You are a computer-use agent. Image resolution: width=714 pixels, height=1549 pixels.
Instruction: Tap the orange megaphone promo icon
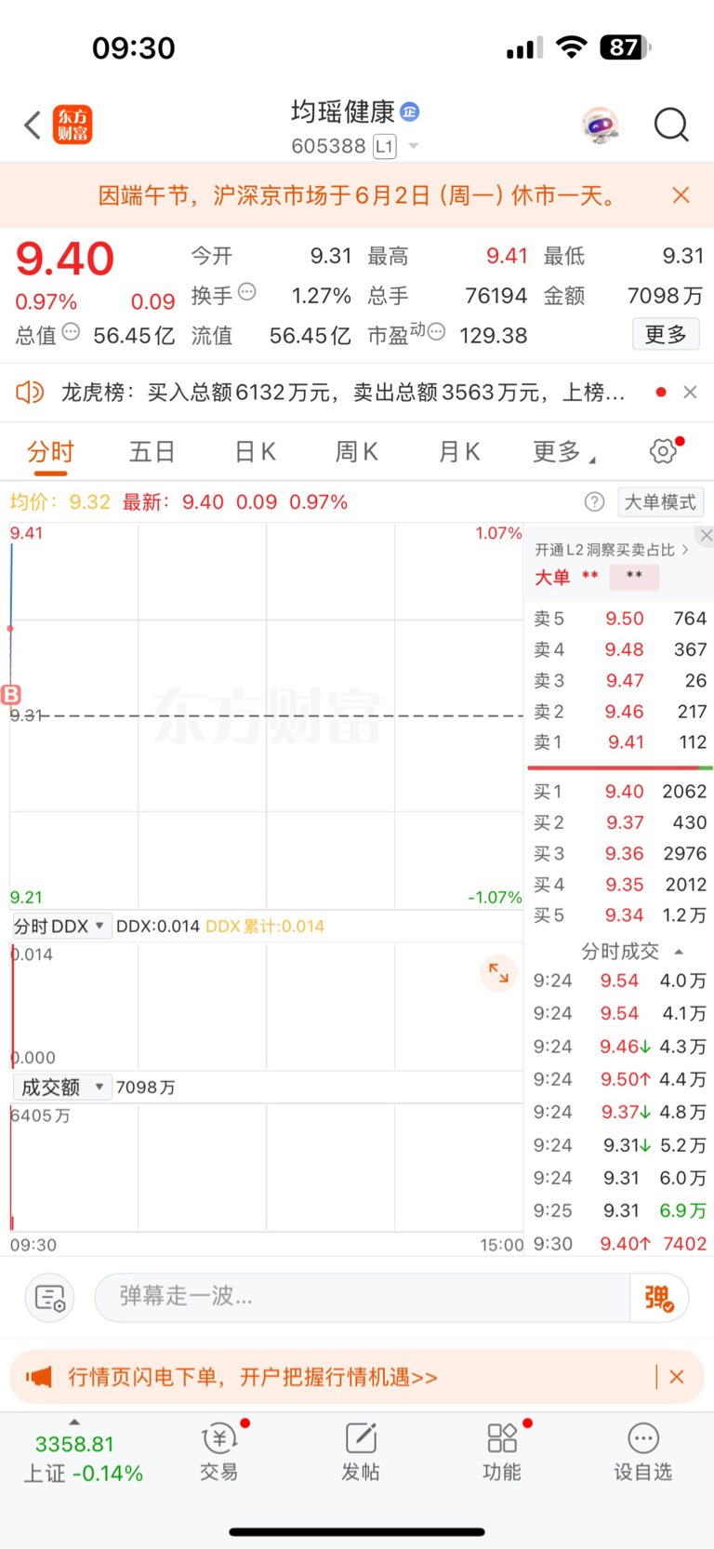point(39,1377)
